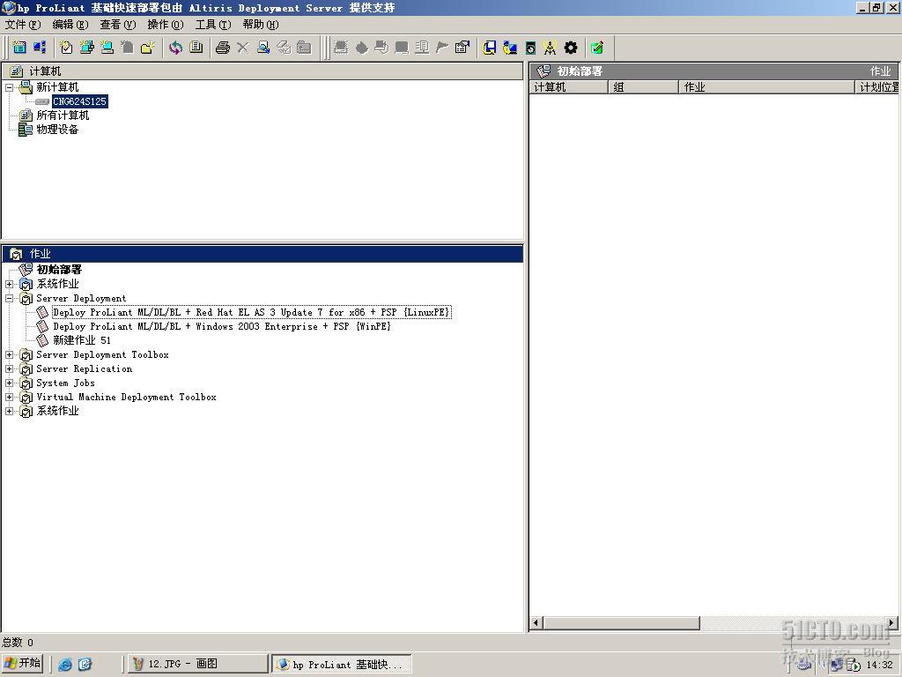Screen dimensions: 902x677
Task: Click the new computer group icon
Action: click(x=87, y=48)
